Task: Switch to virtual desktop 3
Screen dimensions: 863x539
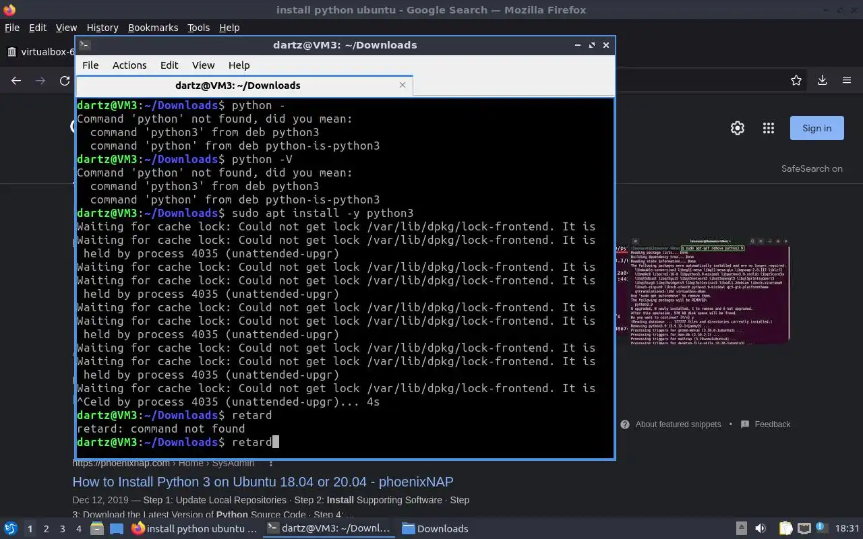Action: 62,529
